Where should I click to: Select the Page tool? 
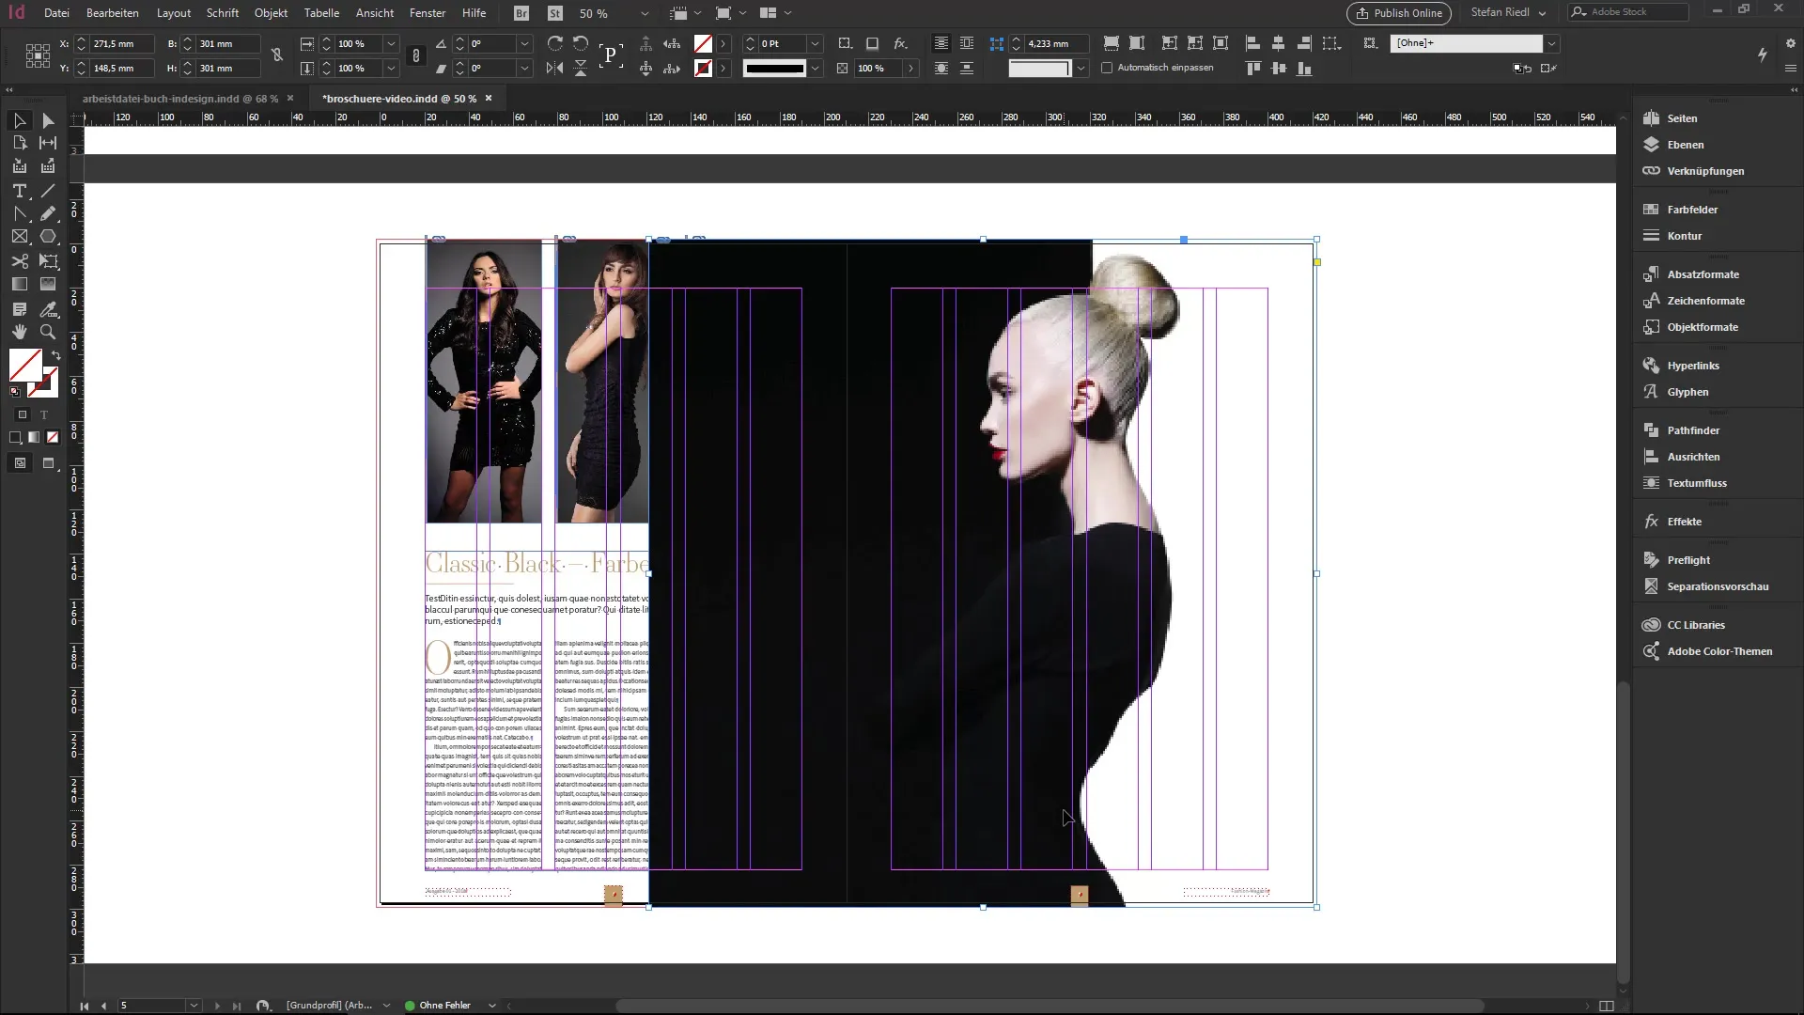coord(19,143)
